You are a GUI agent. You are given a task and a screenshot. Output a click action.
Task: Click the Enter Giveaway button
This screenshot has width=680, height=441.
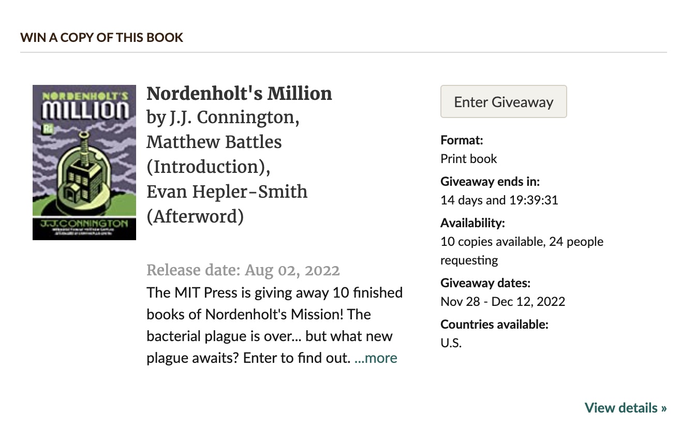click(504, 102)
